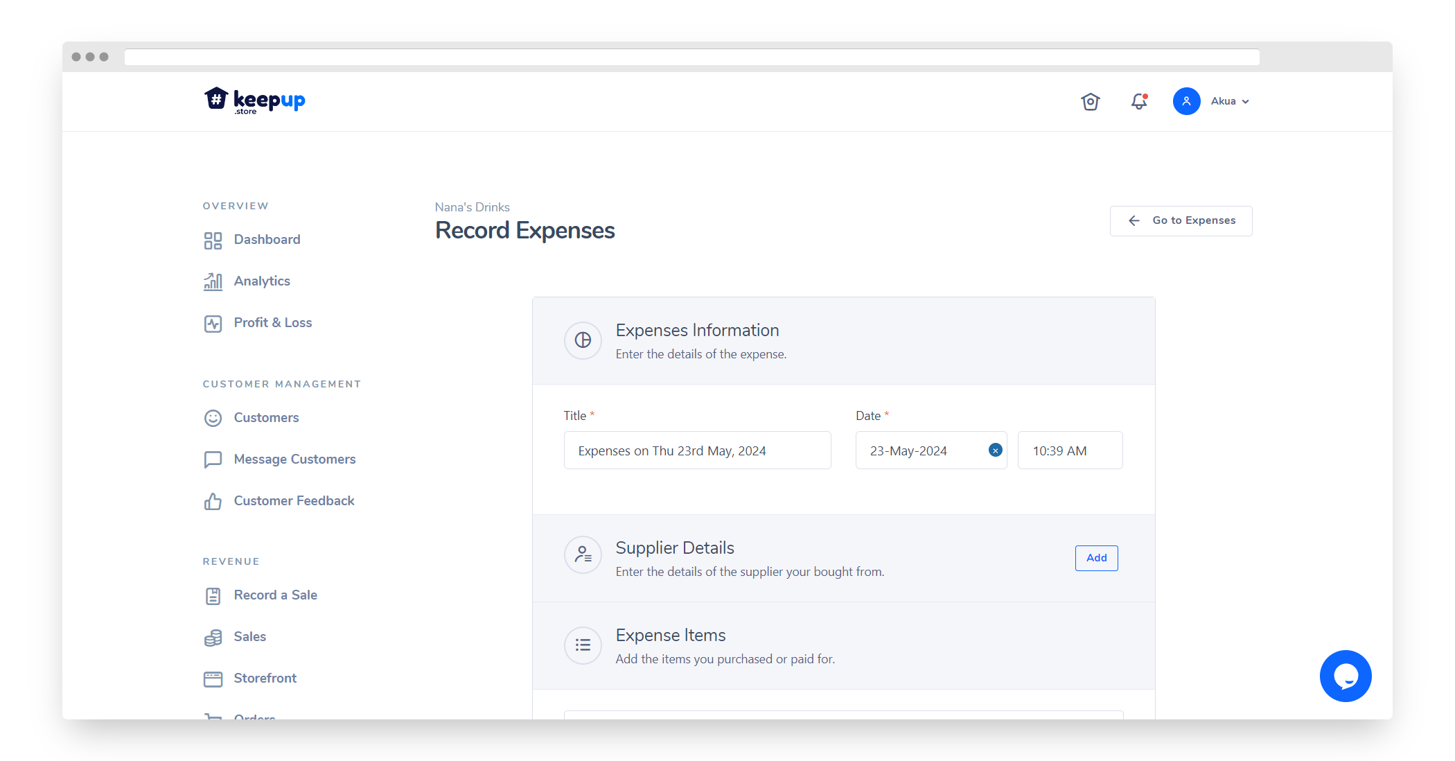Open the store settings shield icon
1455x761 pixels.
(x=1091, y=102)
